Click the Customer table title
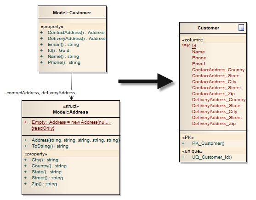This screenshot has height=200, width=256. (208, 28)
